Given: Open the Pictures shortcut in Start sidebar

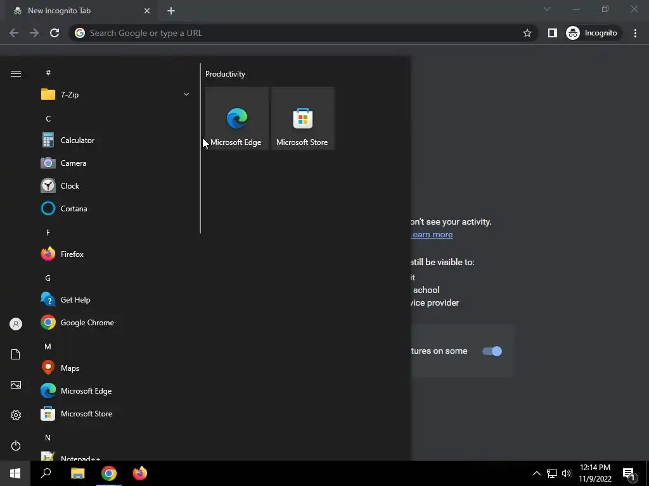Looking at the screenshot, I should [x=16, y=385].
